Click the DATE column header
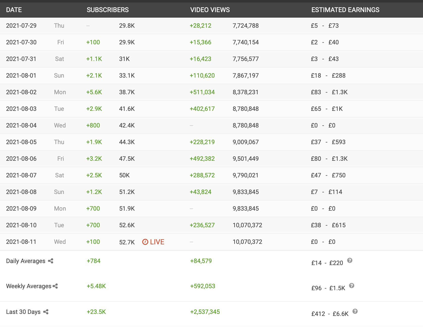The height and width of the screenshot is (327, 423). click(x=14, y=10)
